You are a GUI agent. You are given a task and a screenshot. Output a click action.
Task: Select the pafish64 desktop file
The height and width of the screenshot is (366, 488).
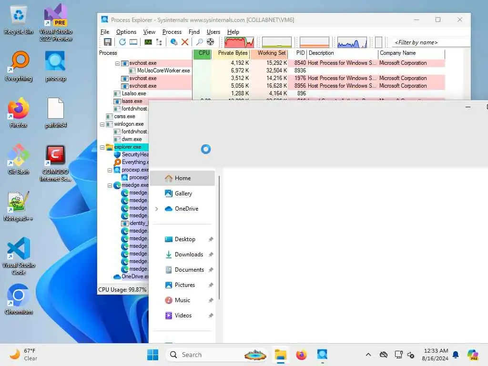[x=56, y=112]
